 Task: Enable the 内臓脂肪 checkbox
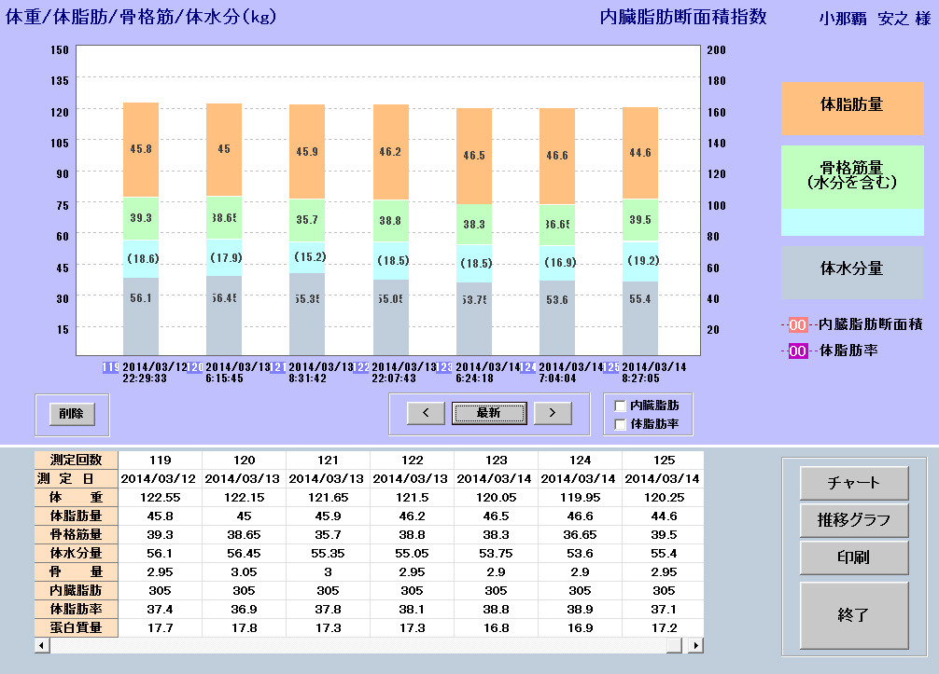coord(621,406)
